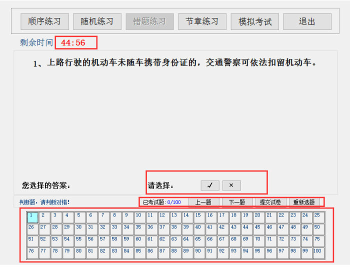
Task: Jump to question 16
Action: [x=211, y=217]
